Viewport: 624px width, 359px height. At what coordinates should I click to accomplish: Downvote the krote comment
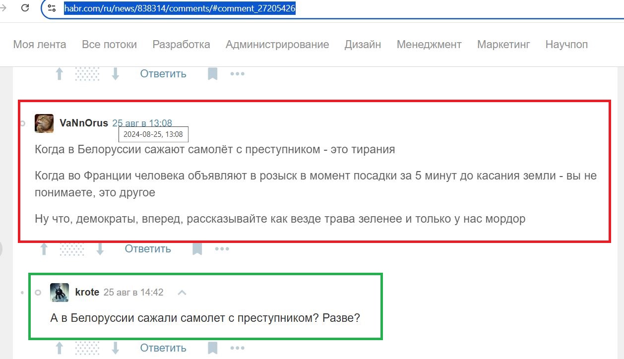(116, 348)
